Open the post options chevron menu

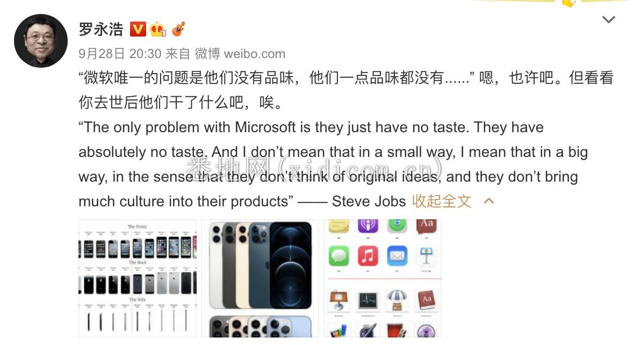[x=609, y=19]
